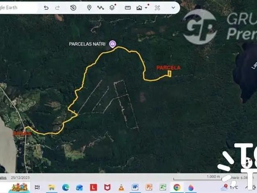Select the PARCELAS NATRI purple placemark
The image size is (257, 193).
coord(113,44)
